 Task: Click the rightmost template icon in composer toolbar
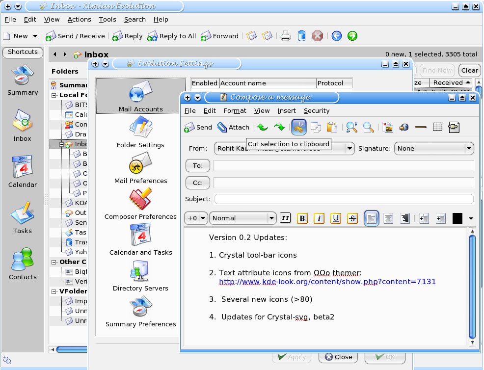coord(454,127)
